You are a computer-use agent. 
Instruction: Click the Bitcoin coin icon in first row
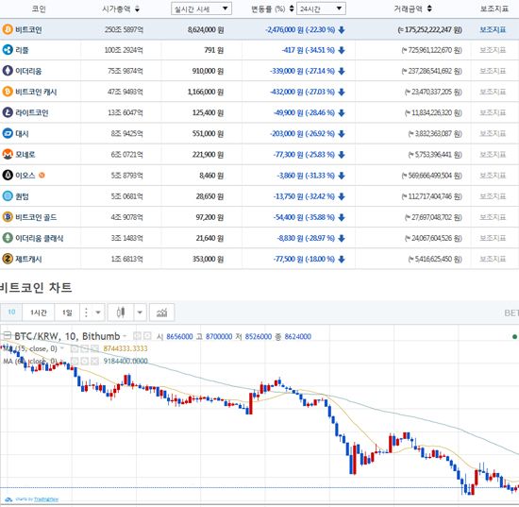(x=8, y=29)
